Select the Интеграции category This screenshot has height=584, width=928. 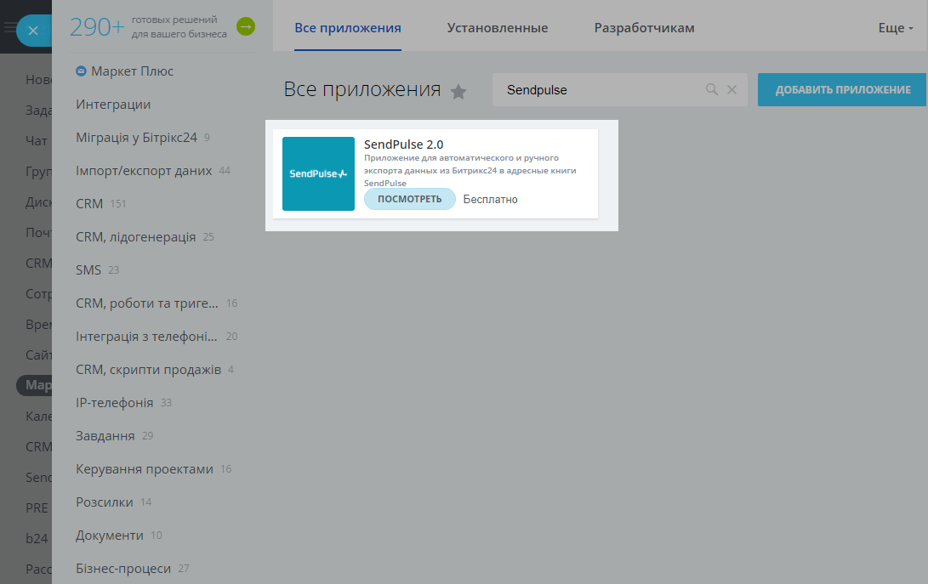click(x=113, y=105)
